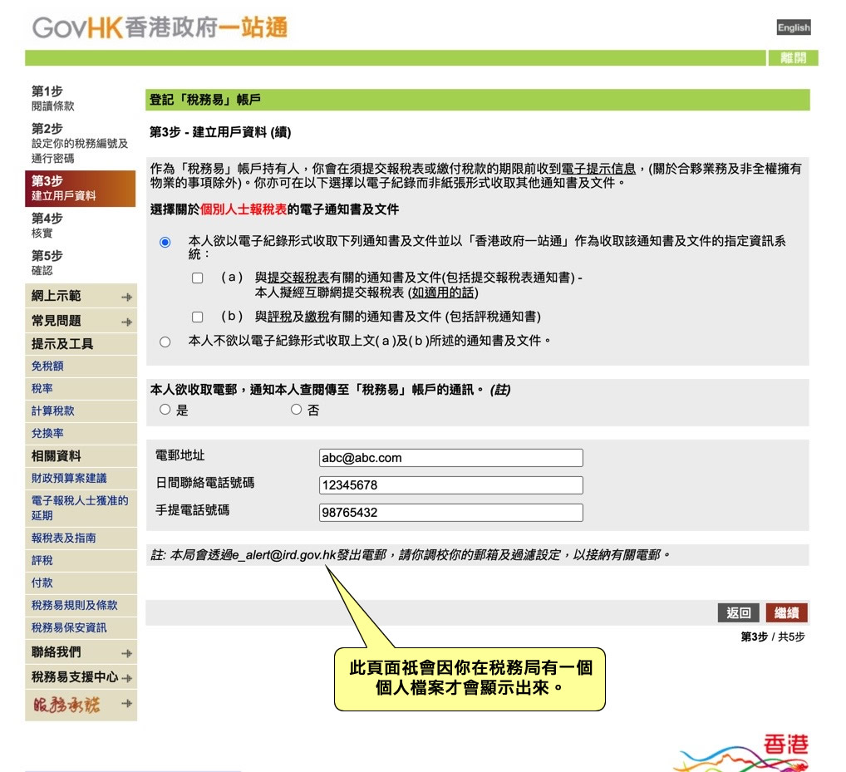Open the 電子報稅人士獲准的延期 sidebar link
This screenshot has width=846, height=772.
(80, 508)
